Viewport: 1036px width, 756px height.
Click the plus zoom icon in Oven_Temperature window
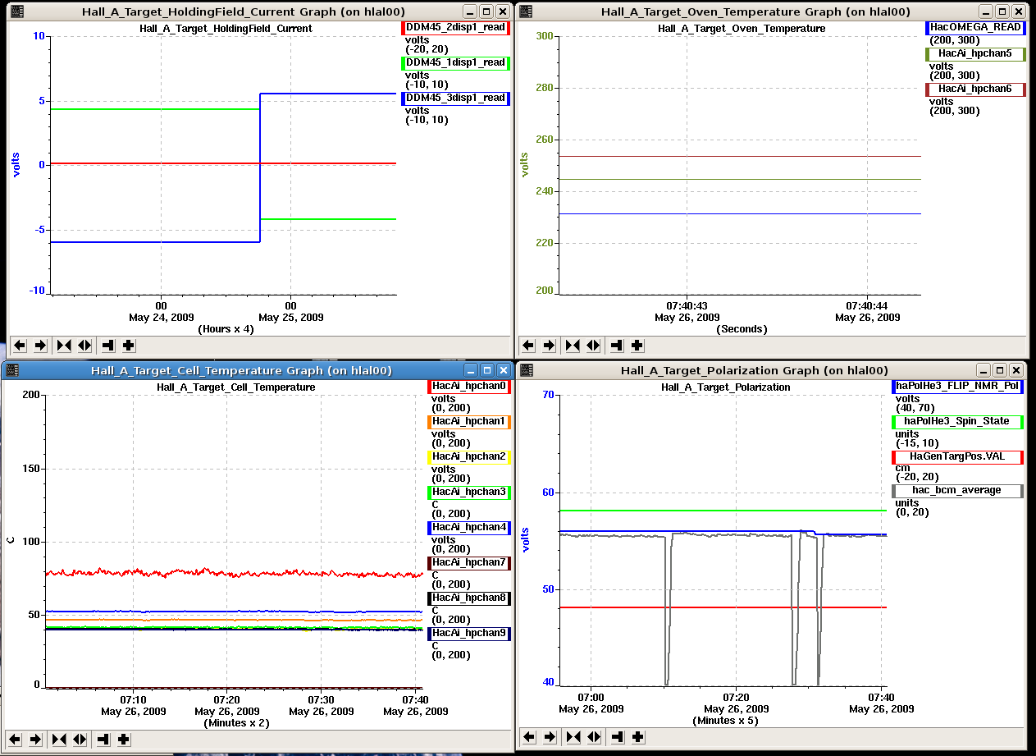pos(637,346)
